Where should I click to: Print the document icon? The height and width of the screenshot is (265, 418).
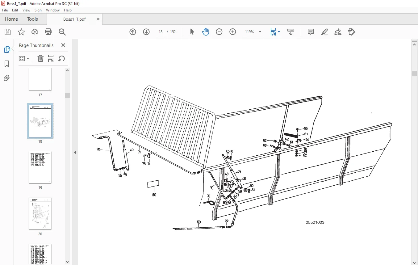[48, 32]
